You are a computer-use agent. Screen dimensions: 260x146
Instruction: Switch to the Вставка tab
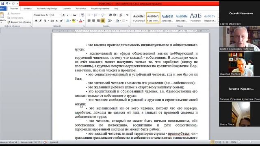coord(28,9)
